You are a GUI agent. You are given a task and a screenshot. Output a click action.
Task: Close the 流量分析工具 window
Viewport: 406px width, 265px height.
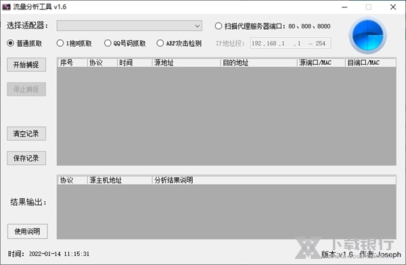(393, 7)
